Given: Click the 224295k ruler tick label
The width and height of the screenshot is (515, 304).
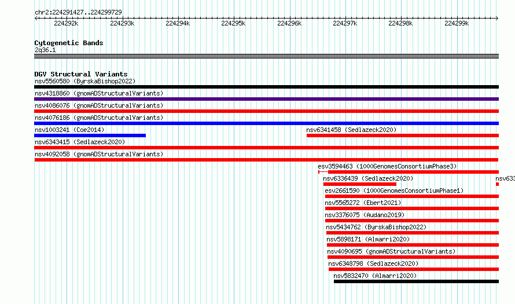Looking at the screenshot, I should click(233, 23).
